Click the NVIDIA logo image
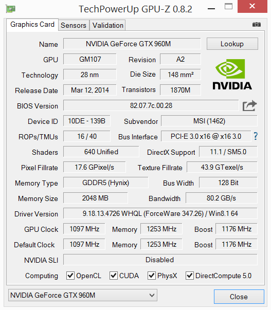The image size is (271, 310). (x=232, y=75)
